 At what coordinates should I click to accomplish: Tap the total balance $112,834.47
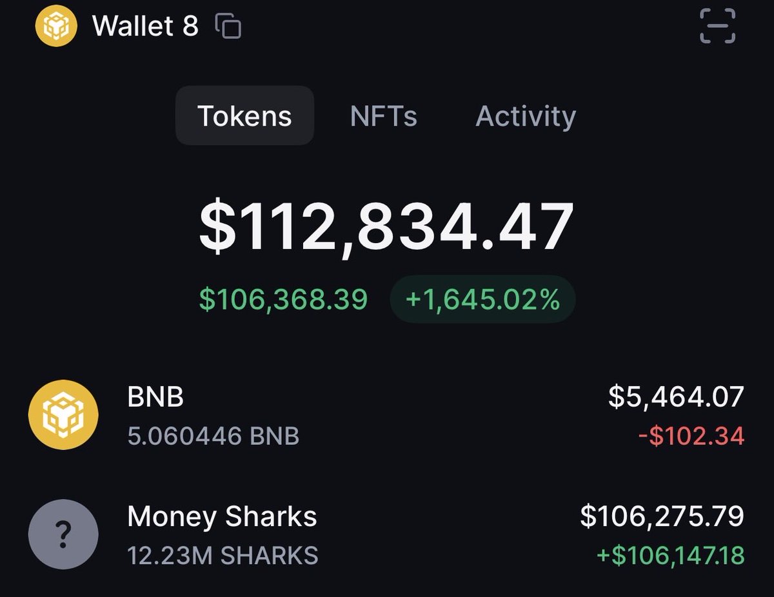386,227
